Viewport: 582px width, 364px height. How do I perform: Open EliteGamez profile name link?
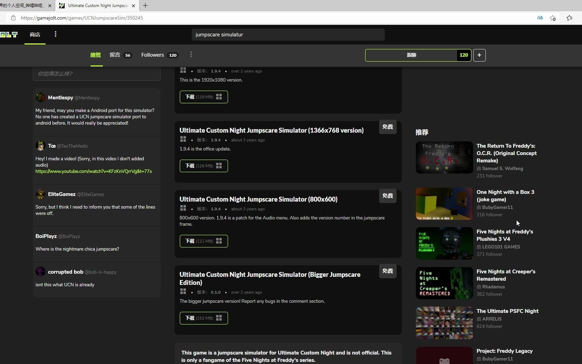pos(62,194)
